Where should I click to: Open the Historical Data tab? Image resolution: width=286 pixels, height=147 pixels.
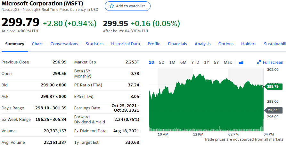pyautogui.click(x=126, y=44)
